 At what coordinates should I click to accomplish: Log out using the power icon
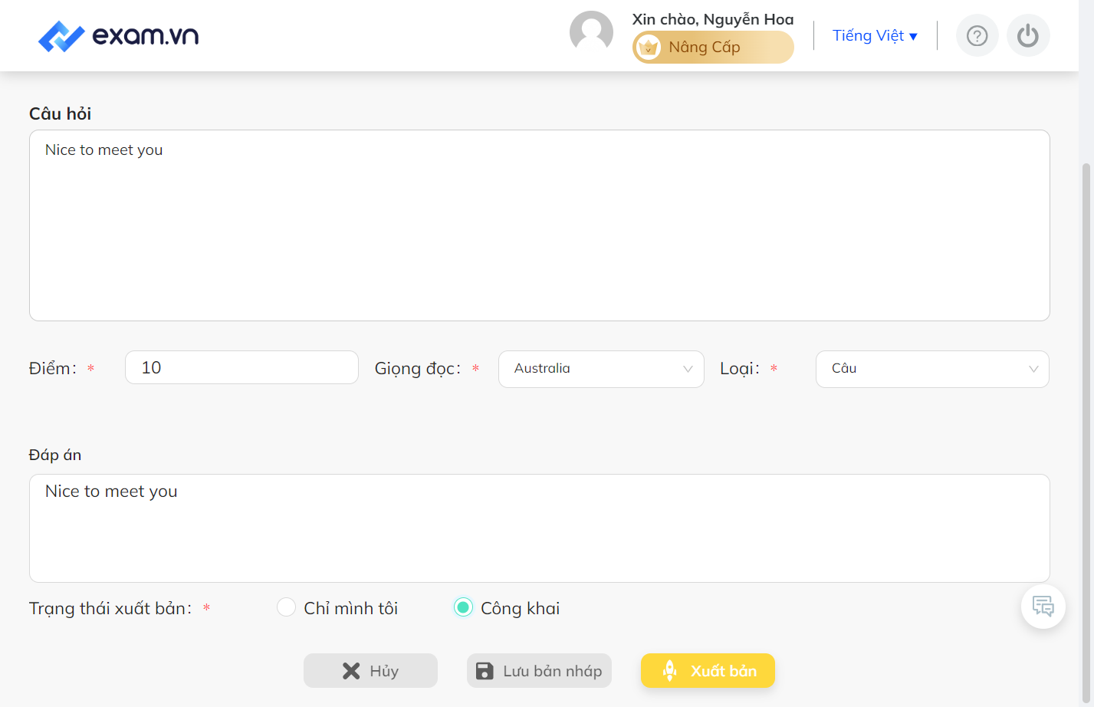(1027, 36)
